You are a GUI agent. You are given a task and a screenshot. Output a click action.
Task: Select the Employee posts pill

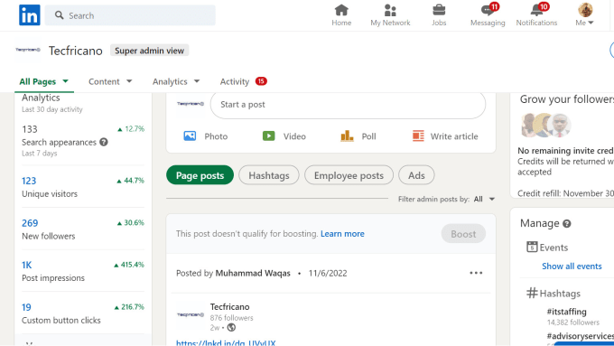[x=349, y=175]
